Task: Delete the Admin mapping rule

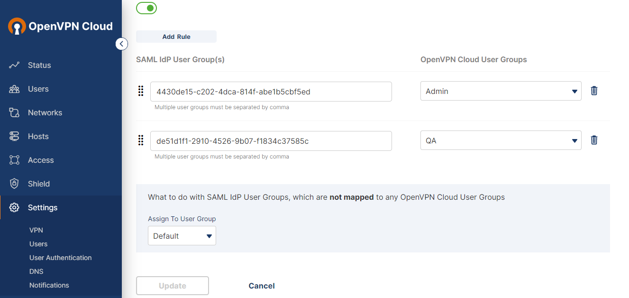Action: pos(594,91)
